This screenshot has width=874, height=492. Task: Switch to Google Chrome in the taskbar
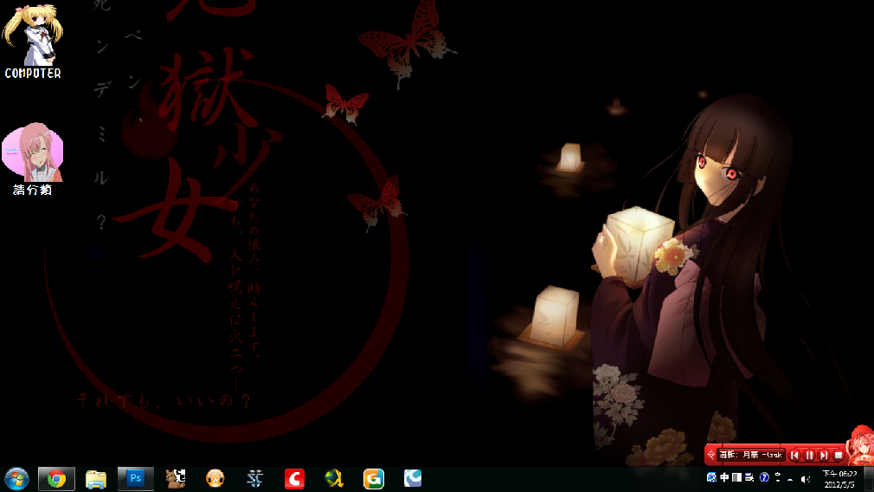56,479
